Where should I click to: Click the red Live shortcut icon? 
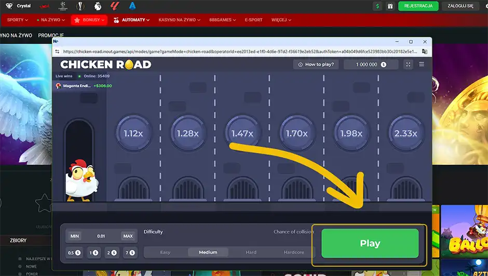click(45, 6)
